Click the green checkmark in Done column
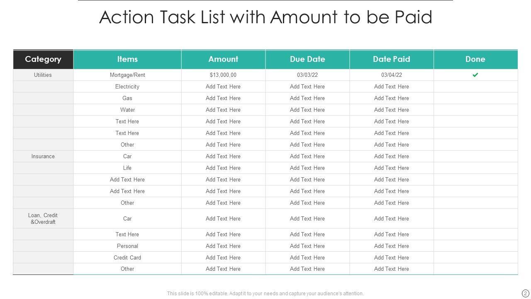 475,75
